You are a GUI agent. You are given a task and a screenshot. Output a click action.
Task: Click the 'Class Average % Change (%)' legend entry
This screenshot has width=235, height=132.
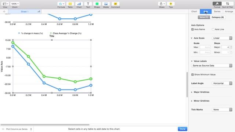[x=66, y=33]
